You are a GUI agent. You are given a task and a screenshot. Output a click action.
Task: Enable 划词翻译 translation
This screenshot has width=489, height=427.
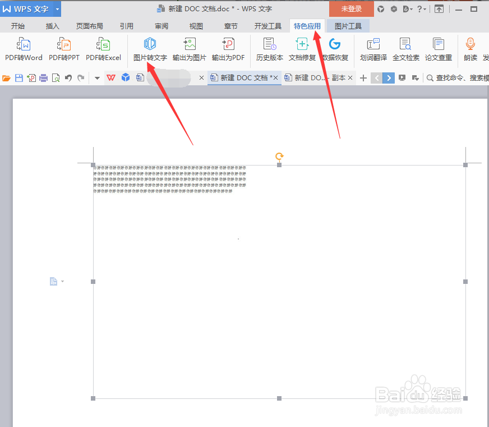[373, 49]
